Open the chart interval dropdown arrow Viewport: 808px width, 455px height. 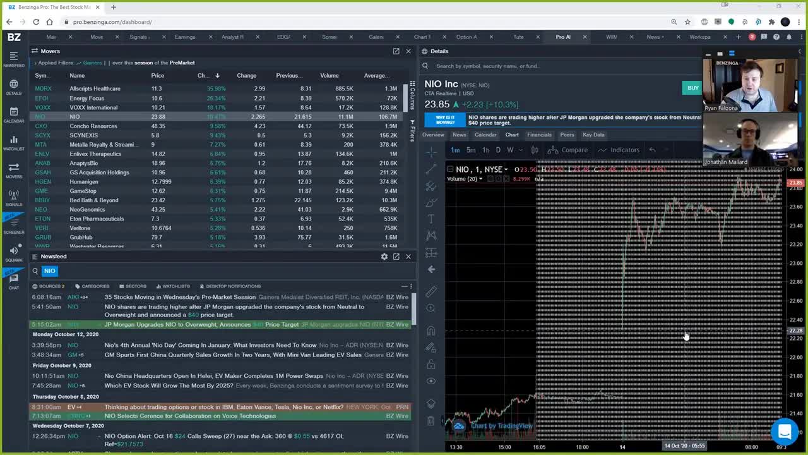pyautogui.click(x=521, y=150)
